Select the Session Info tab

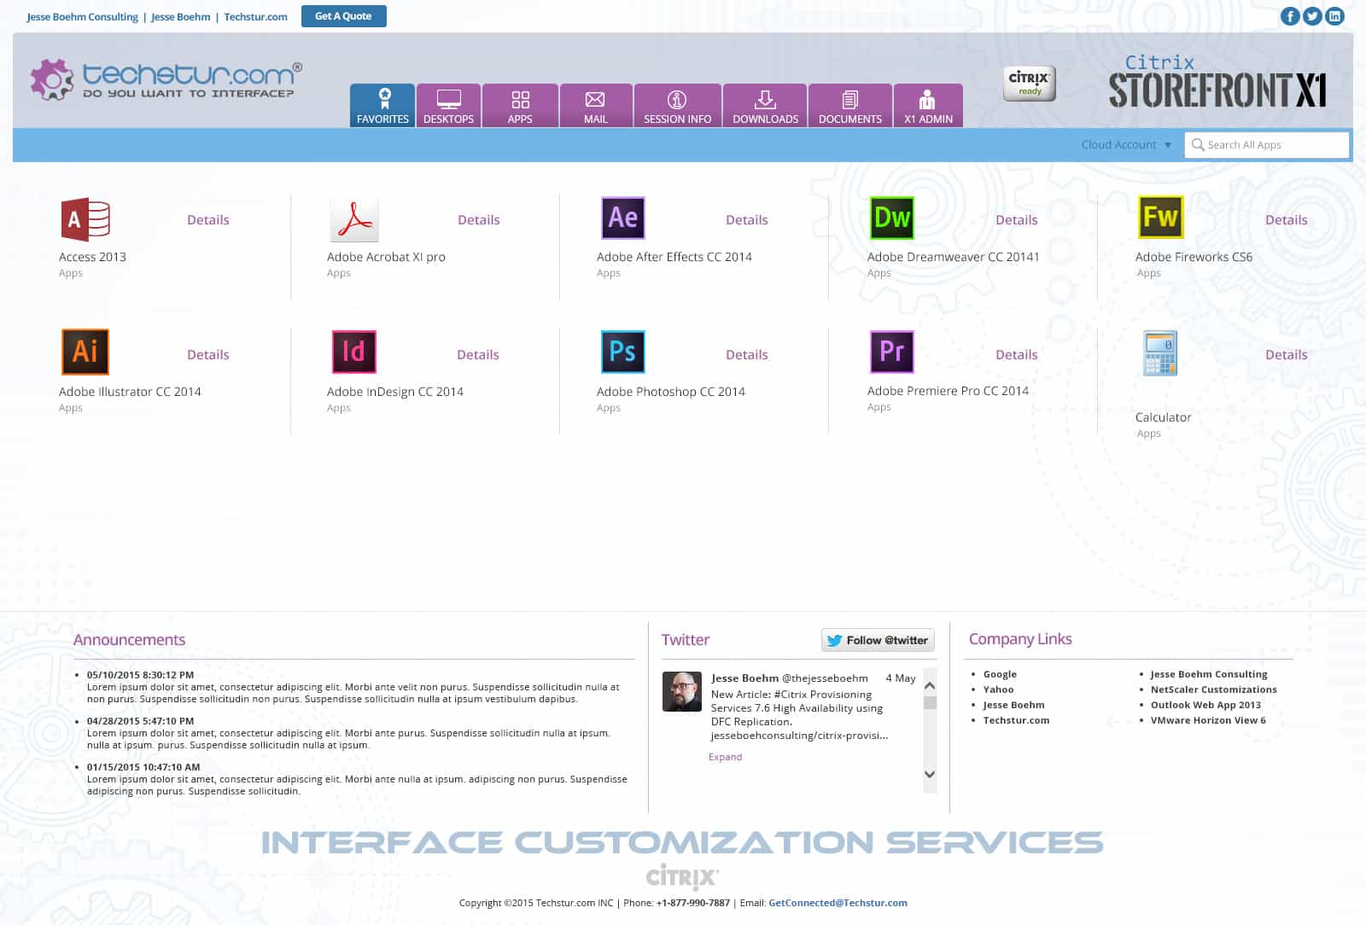[x=677, y=106]
